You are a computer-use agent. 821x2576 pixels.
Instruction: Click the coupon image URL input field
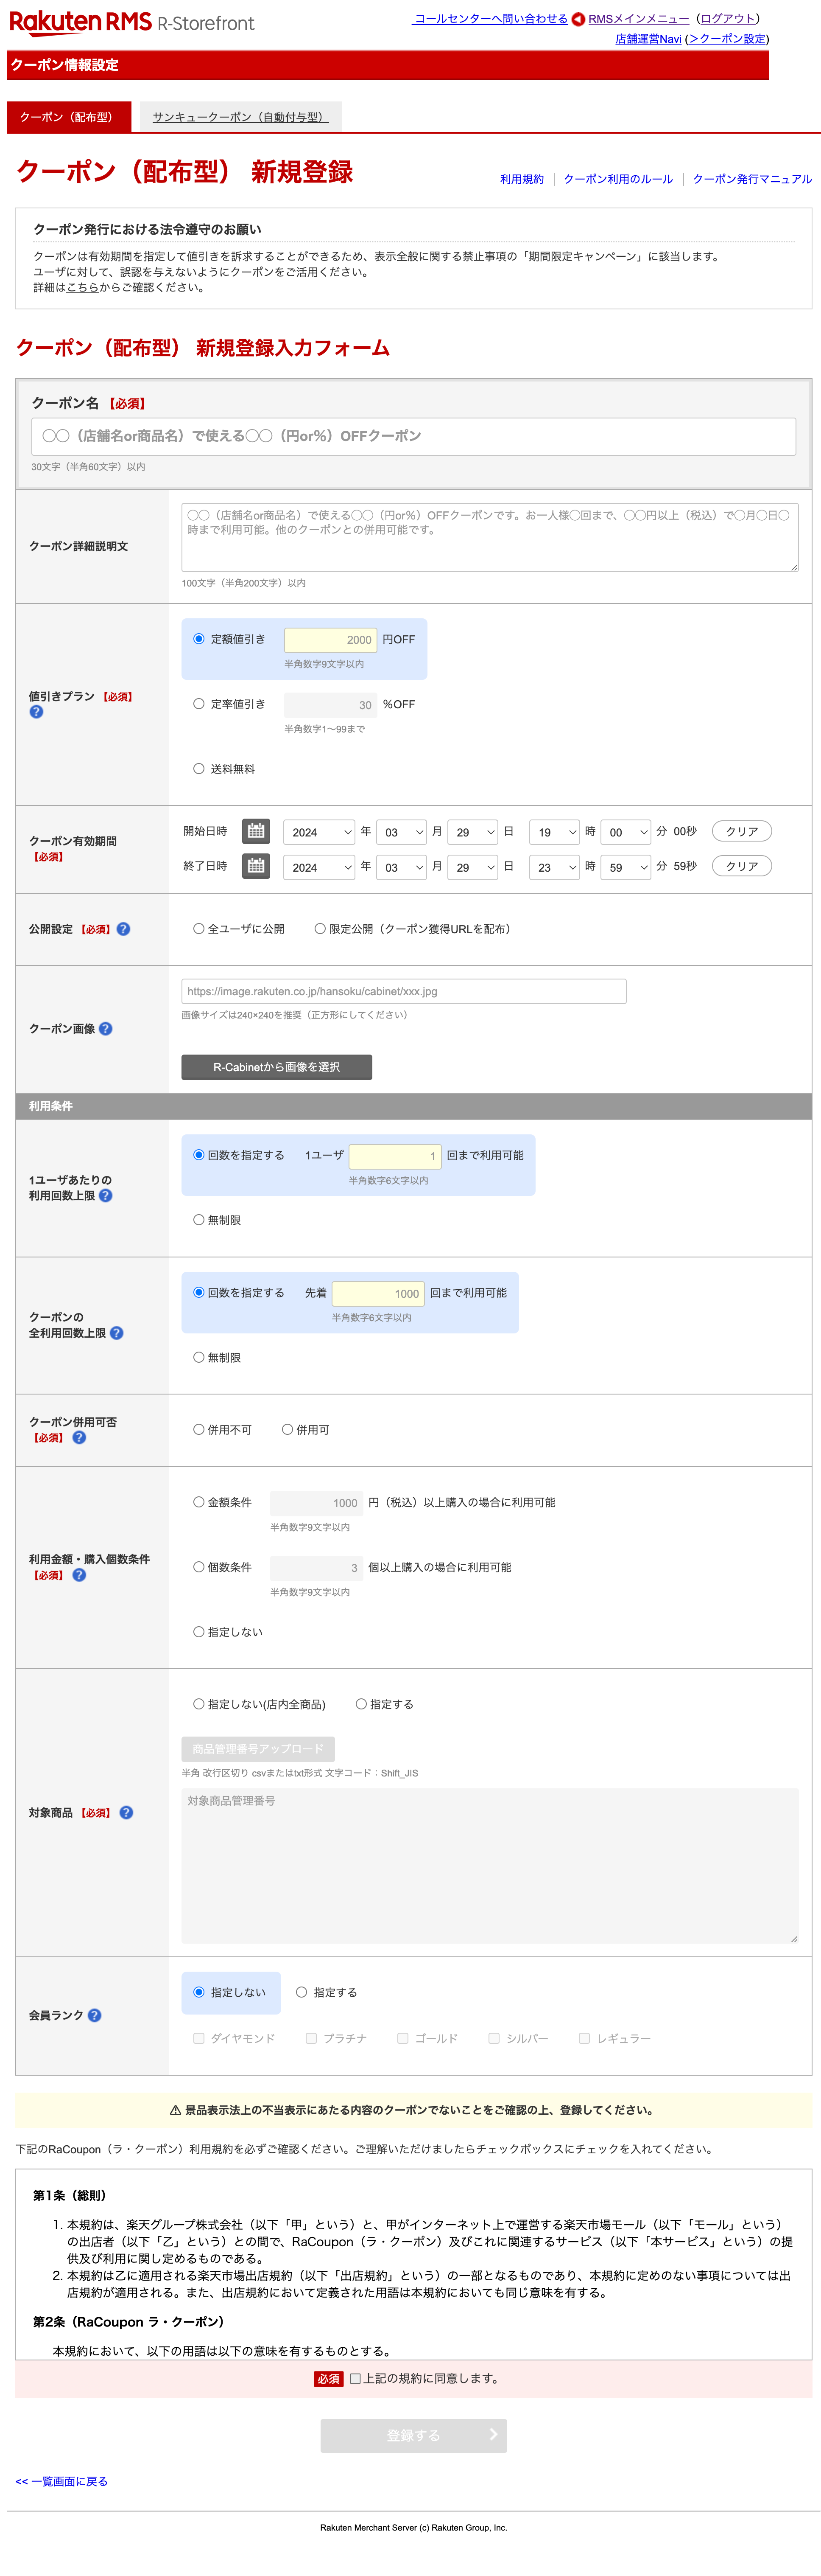click(x=404, y=991)
